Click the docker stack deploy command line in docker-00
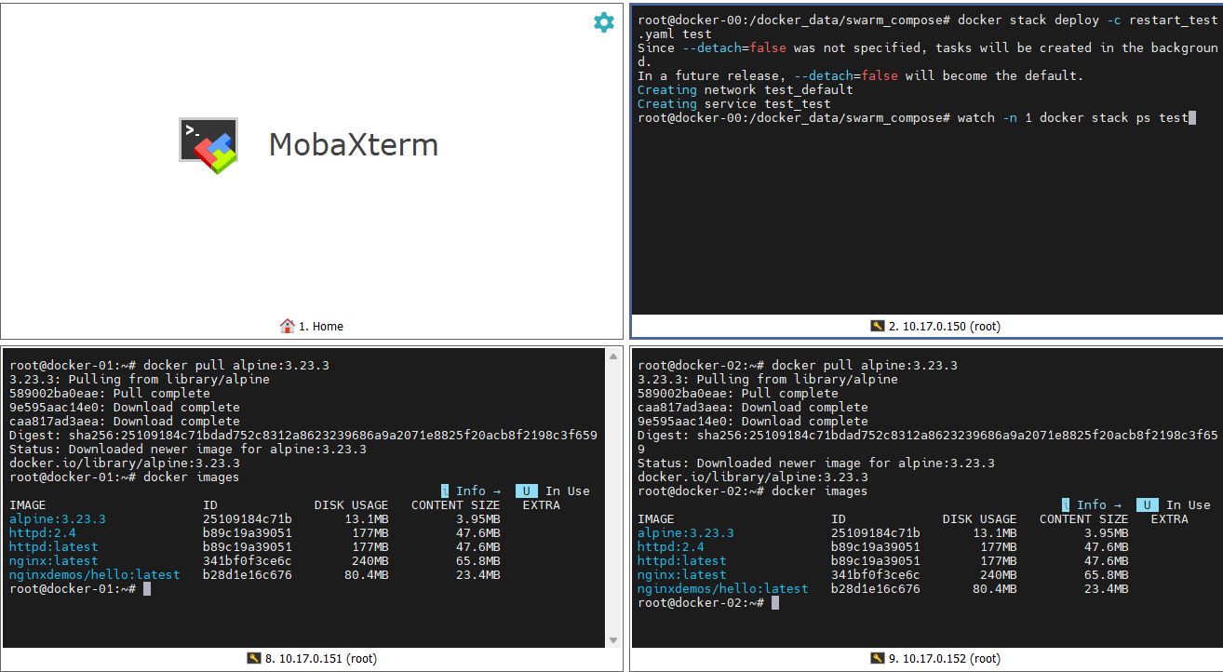1223x672 pixels. click(x=928, y=27)
